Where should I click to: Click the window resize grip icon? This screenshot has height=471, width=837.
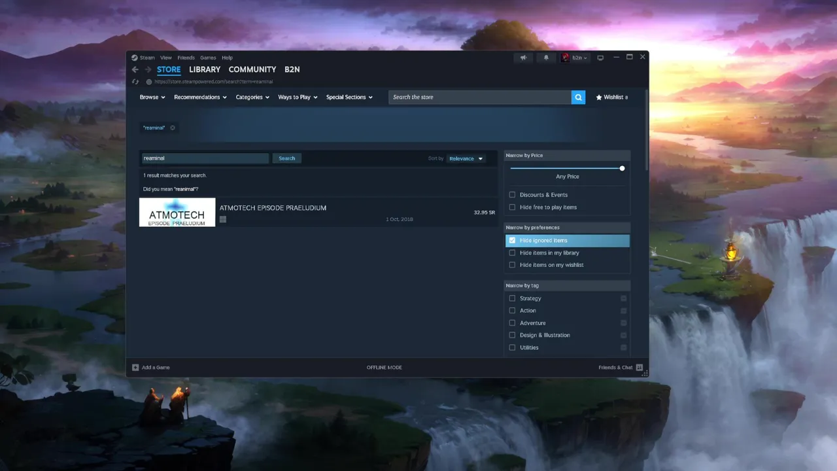tap(645, 374)
